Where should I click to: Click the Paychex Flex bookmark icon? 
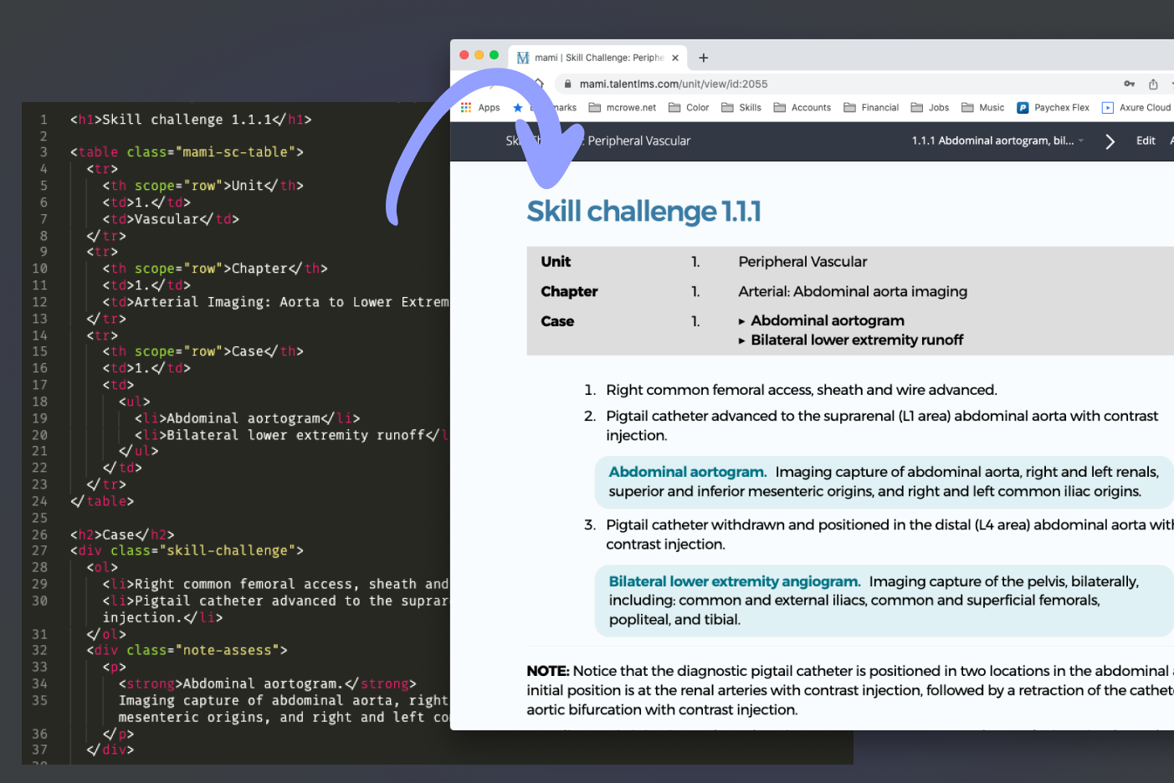(x=1023, y=107)
